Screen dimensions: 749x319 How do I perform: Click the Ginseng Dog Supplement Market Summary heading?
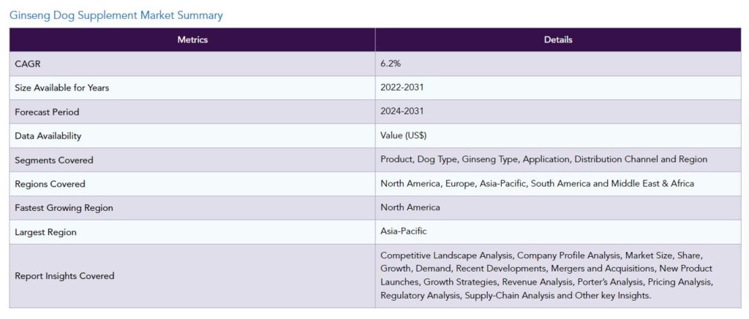point(116,15)
